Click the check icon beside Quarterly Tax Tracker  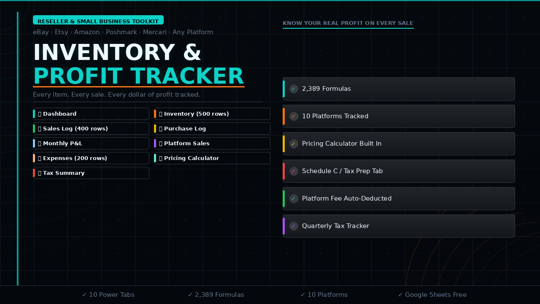coord(294,226)
